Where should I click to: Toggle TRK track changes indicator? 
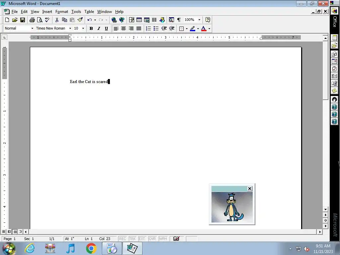coord(132,239)
